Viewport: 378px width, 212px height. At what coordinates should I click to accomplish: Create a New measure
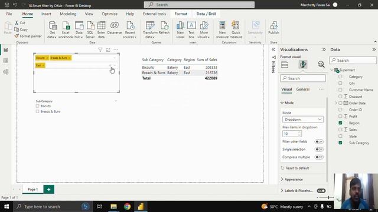(x=222, y=29)
